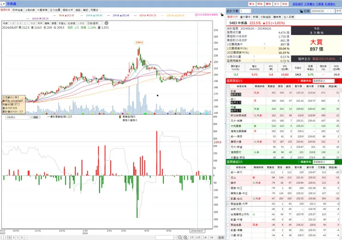Set chart range to 1年

pos(205,237)
